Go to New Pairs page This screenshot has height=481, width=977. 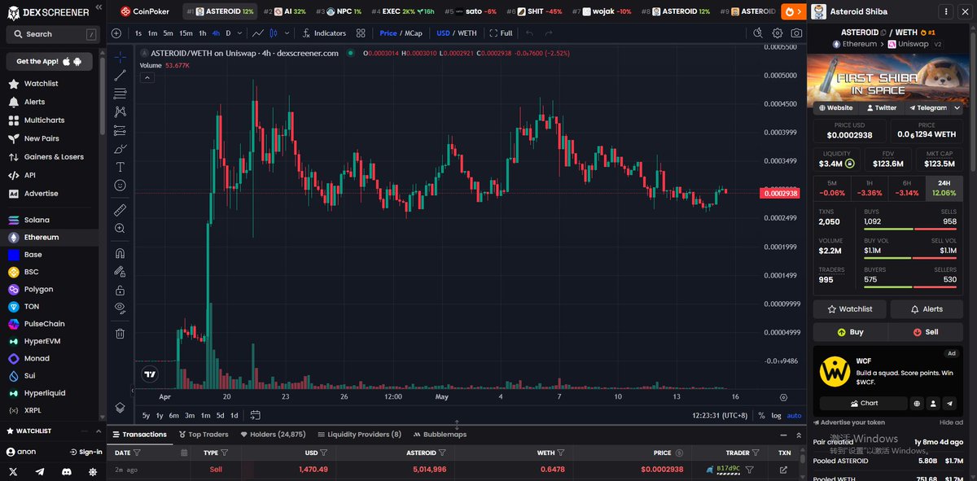(x=35, y=138)
